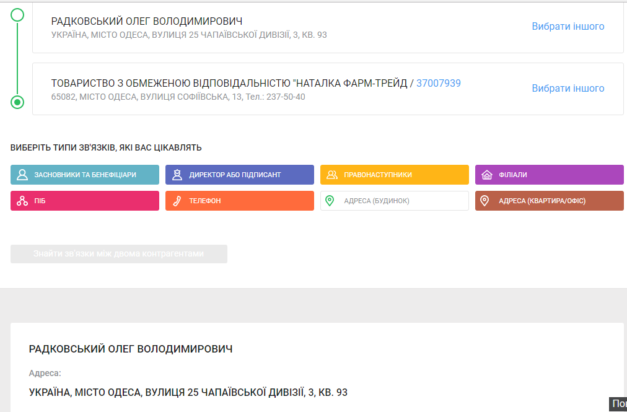627x412 pixels.
Task: Click the map pin icon on Адреса (будинок)
Action: (x=330, y=201)
